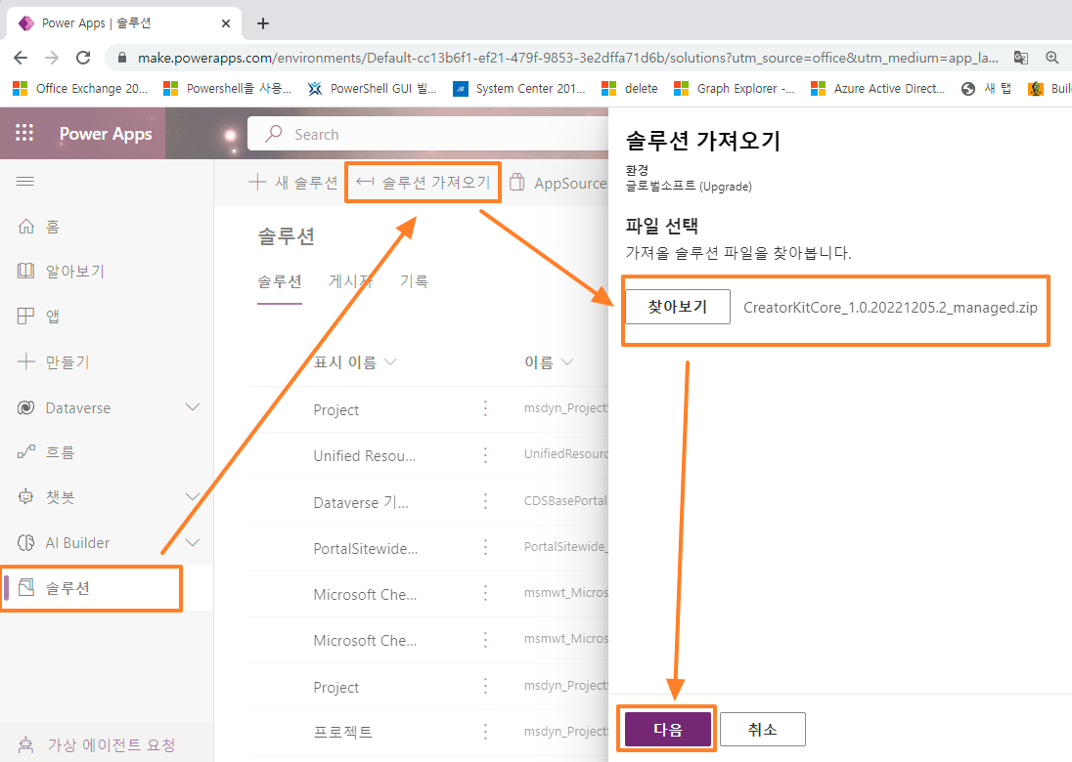The width and height of the screenshot is (1072, 762).
Task: Click 새 솔루션 toolbar command
Action: pyautogui.click(x=293, y=183)
